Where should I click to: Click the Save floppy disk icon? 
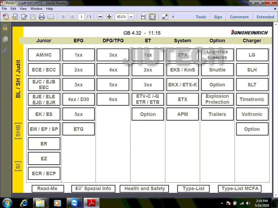coord(33,17)
